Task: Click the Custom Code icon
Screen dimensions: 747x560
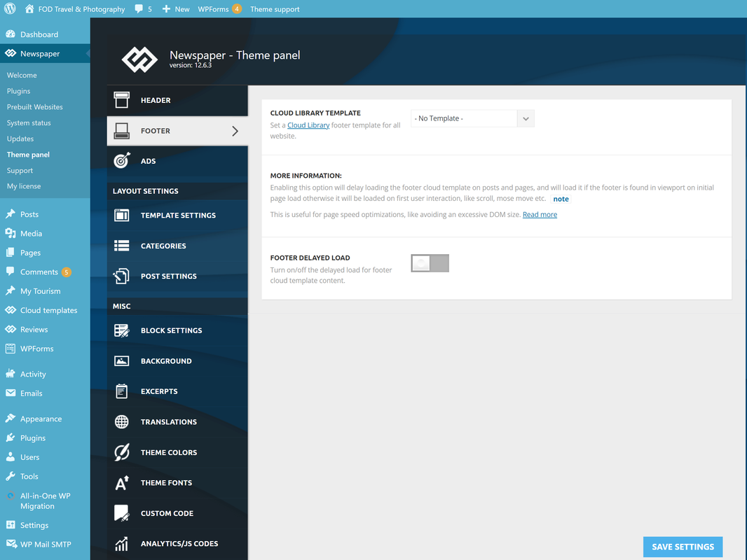Action: pos(121,513)
